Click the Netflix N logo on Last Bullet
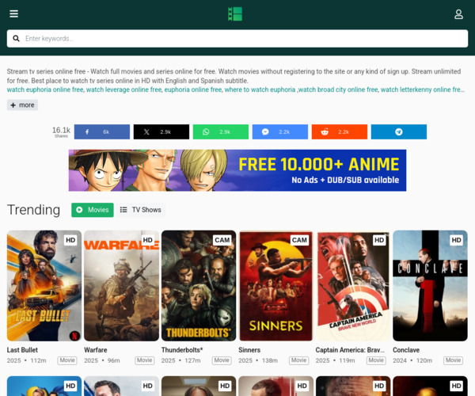This screenshot has height=396, width=475. (x=74, y=335)
